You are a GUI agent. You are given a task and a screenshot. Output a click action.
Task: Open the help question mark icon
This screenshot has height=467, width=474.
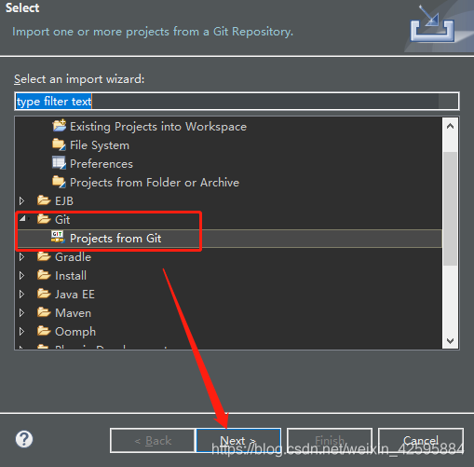24,439
